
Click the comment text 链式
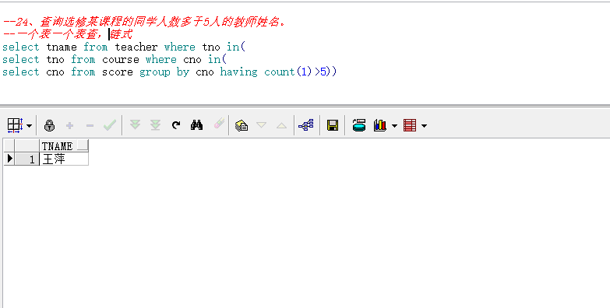click(x=122, y=34)
